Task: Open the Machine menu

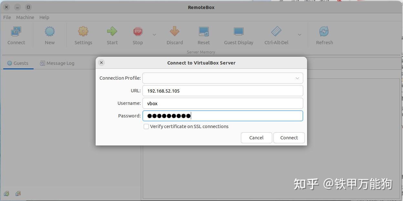Action: tap(25, 17)
